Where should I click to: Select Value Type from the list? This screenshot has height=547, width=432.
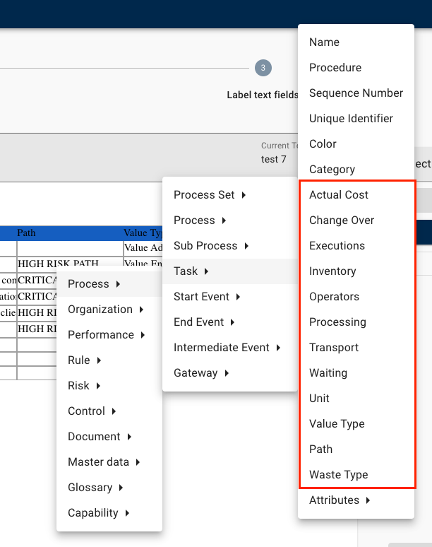337,424
